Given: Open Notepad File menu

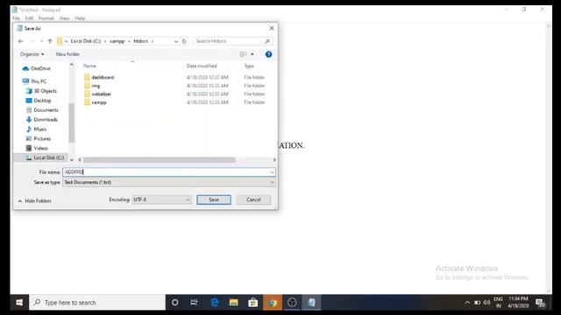Looking at the screenshot, I should tap(16, 18).
